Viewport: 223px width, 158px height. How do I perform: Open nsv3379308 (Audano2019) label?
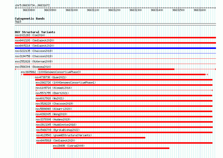click(x=53, y=119)
